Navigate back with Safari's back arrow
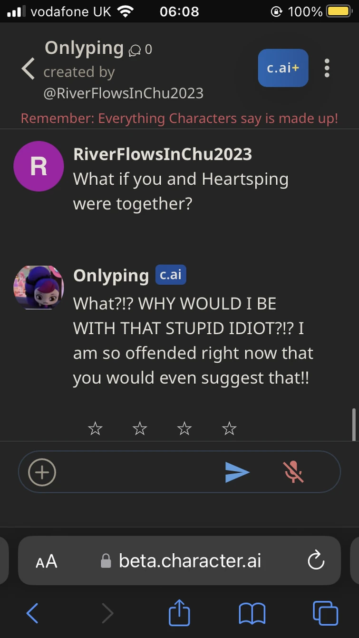The height and width of the screenshot is (638, 359). point(32,613)
